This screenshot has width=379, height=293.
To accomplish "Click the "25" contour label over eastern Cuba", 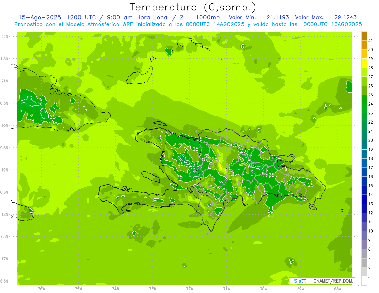I will [x=53, y=117].
